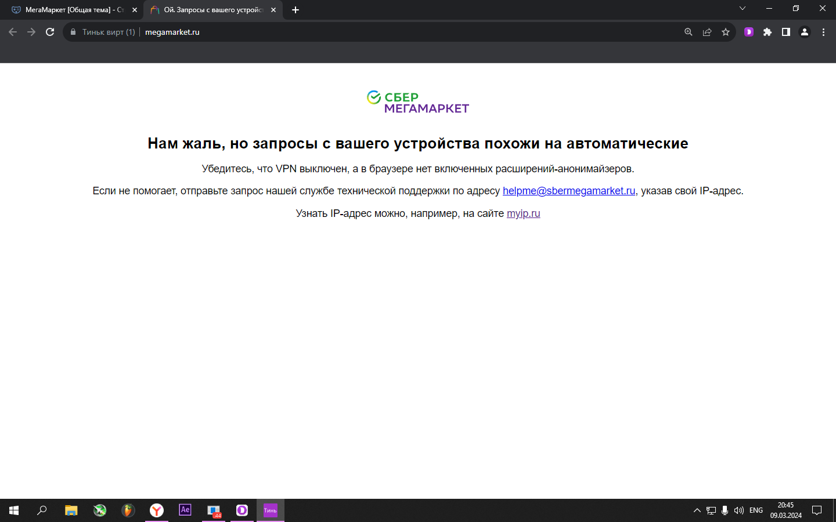836x522 pixels.
Task: Open the network status tray icon
Action: pyautogui.click(x=711, y=510)
